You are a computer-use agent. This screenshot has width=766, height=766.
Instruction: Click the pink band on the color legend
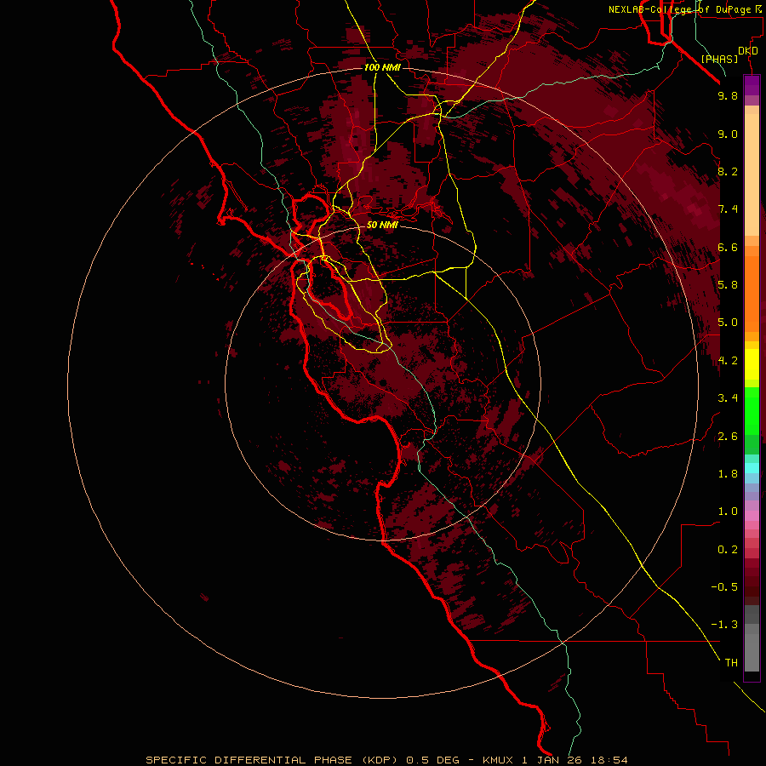(x=752, y=516)
